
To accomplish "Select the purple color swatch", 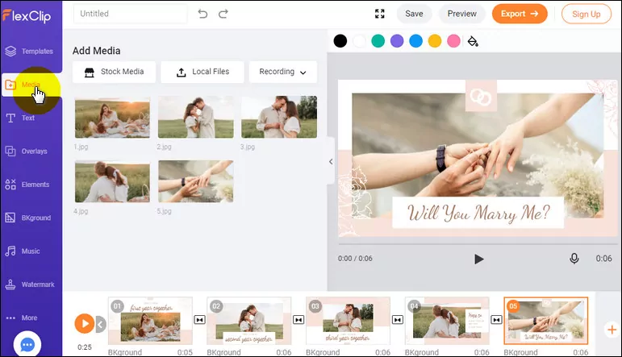I will click(397, 41).
